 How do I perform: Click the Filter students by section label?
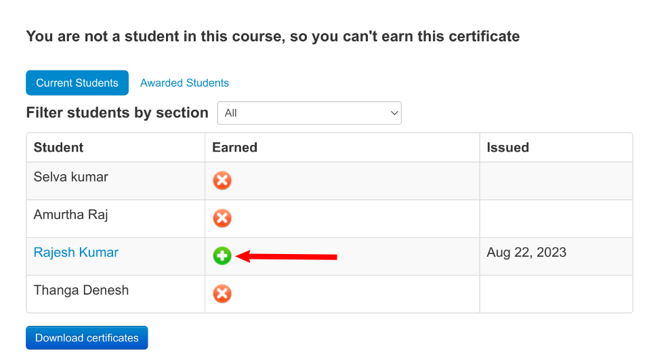click(x=117, y=113)
